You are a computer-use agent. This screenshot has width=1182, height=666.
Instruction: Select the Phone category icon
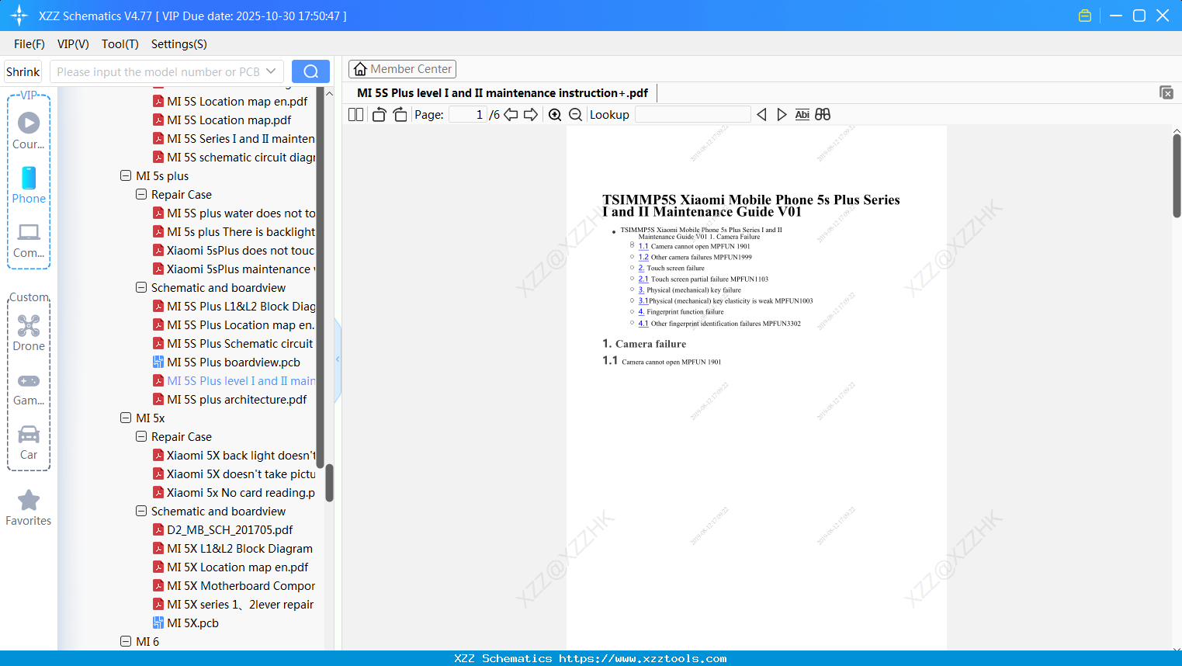pos(29,185)
